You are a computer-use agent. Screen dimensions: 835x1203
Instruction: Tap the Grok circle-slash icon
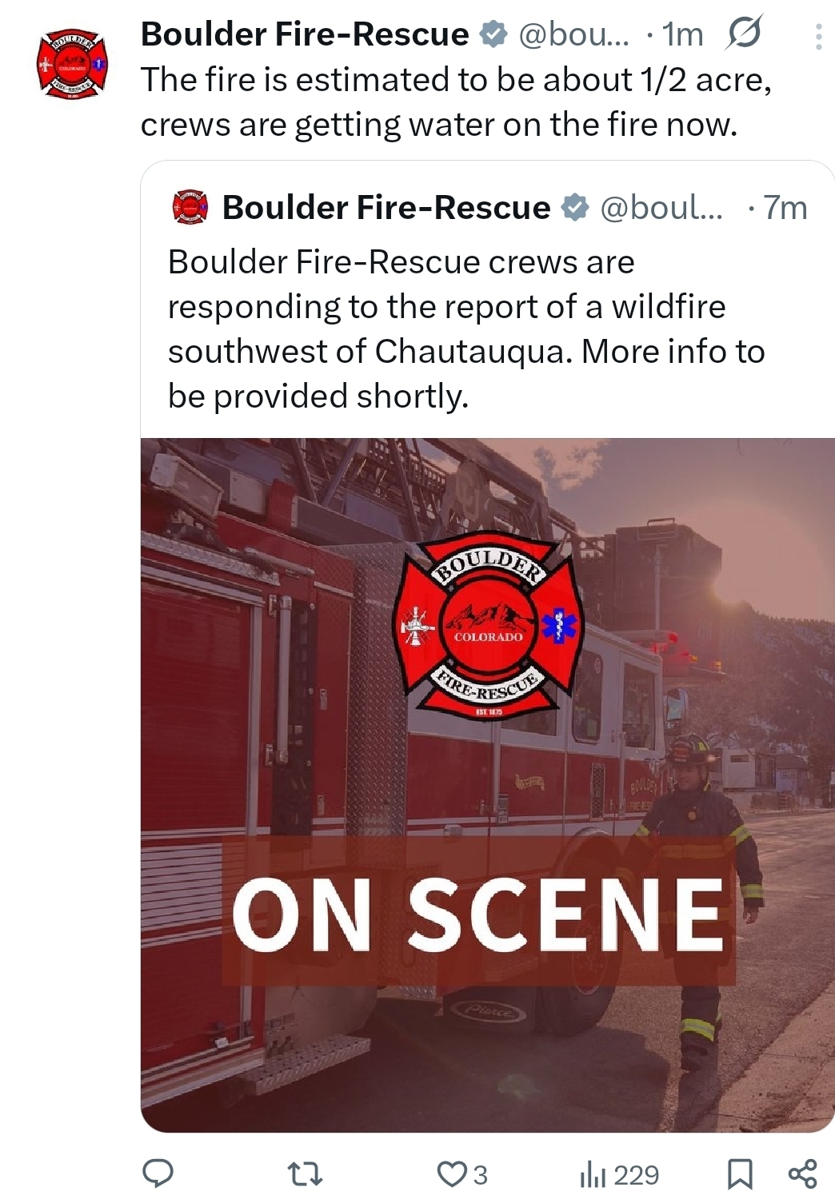click(x=745, y=34)
